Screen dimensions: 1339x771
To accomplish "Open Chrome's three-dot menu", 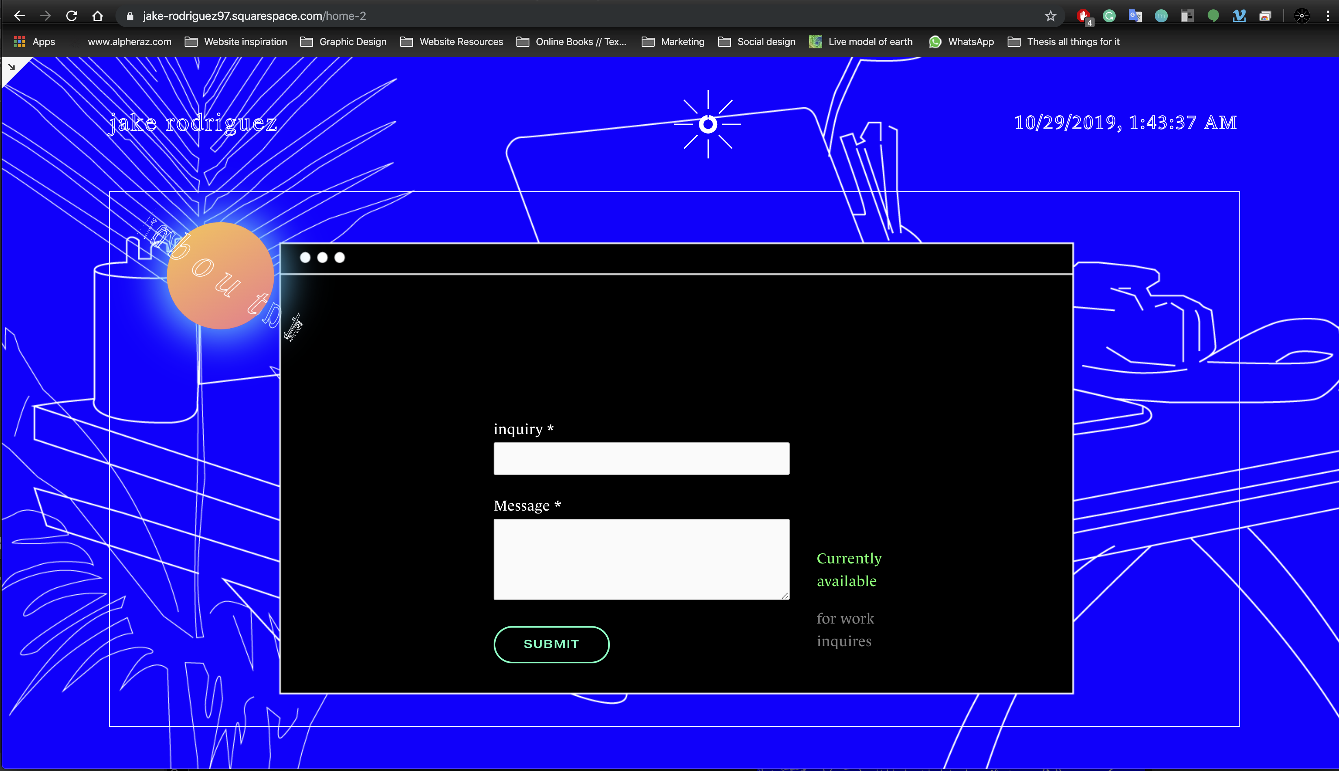I will click(x=1327, y=16).
